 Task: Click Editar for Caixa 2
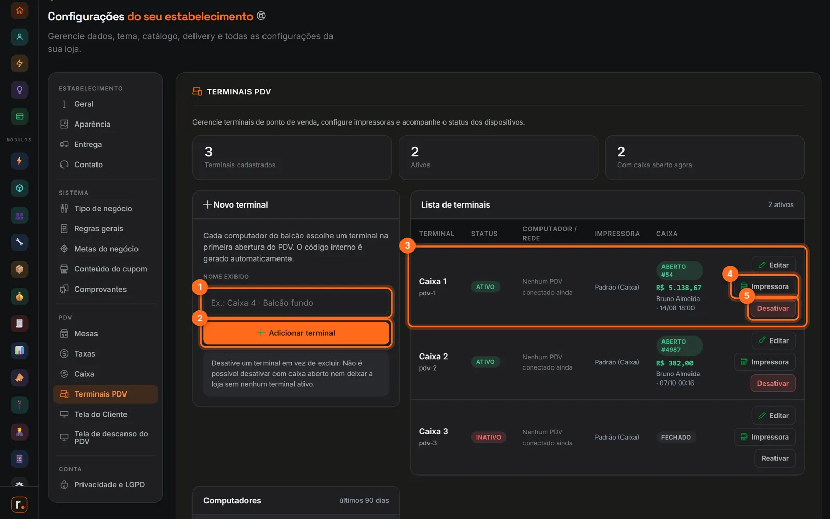773,340
